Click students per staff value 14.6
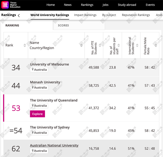 click(112, 149)
